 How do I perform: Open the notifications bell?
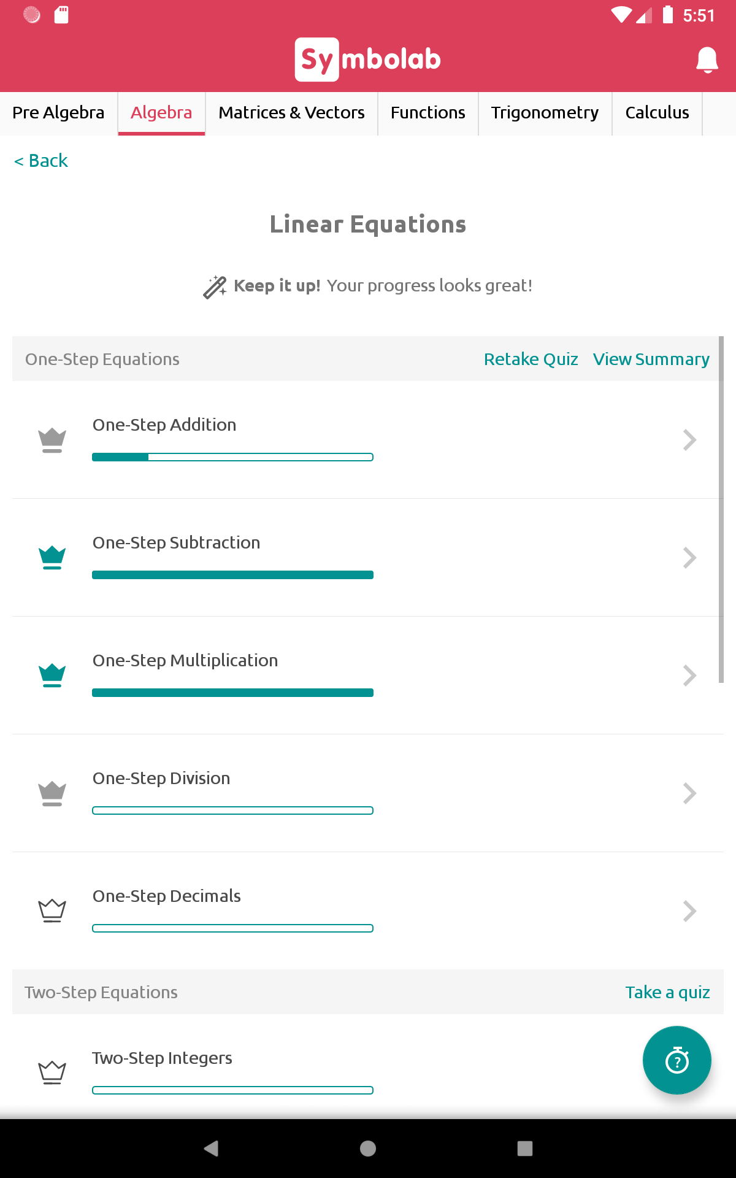tap(707, 60)
